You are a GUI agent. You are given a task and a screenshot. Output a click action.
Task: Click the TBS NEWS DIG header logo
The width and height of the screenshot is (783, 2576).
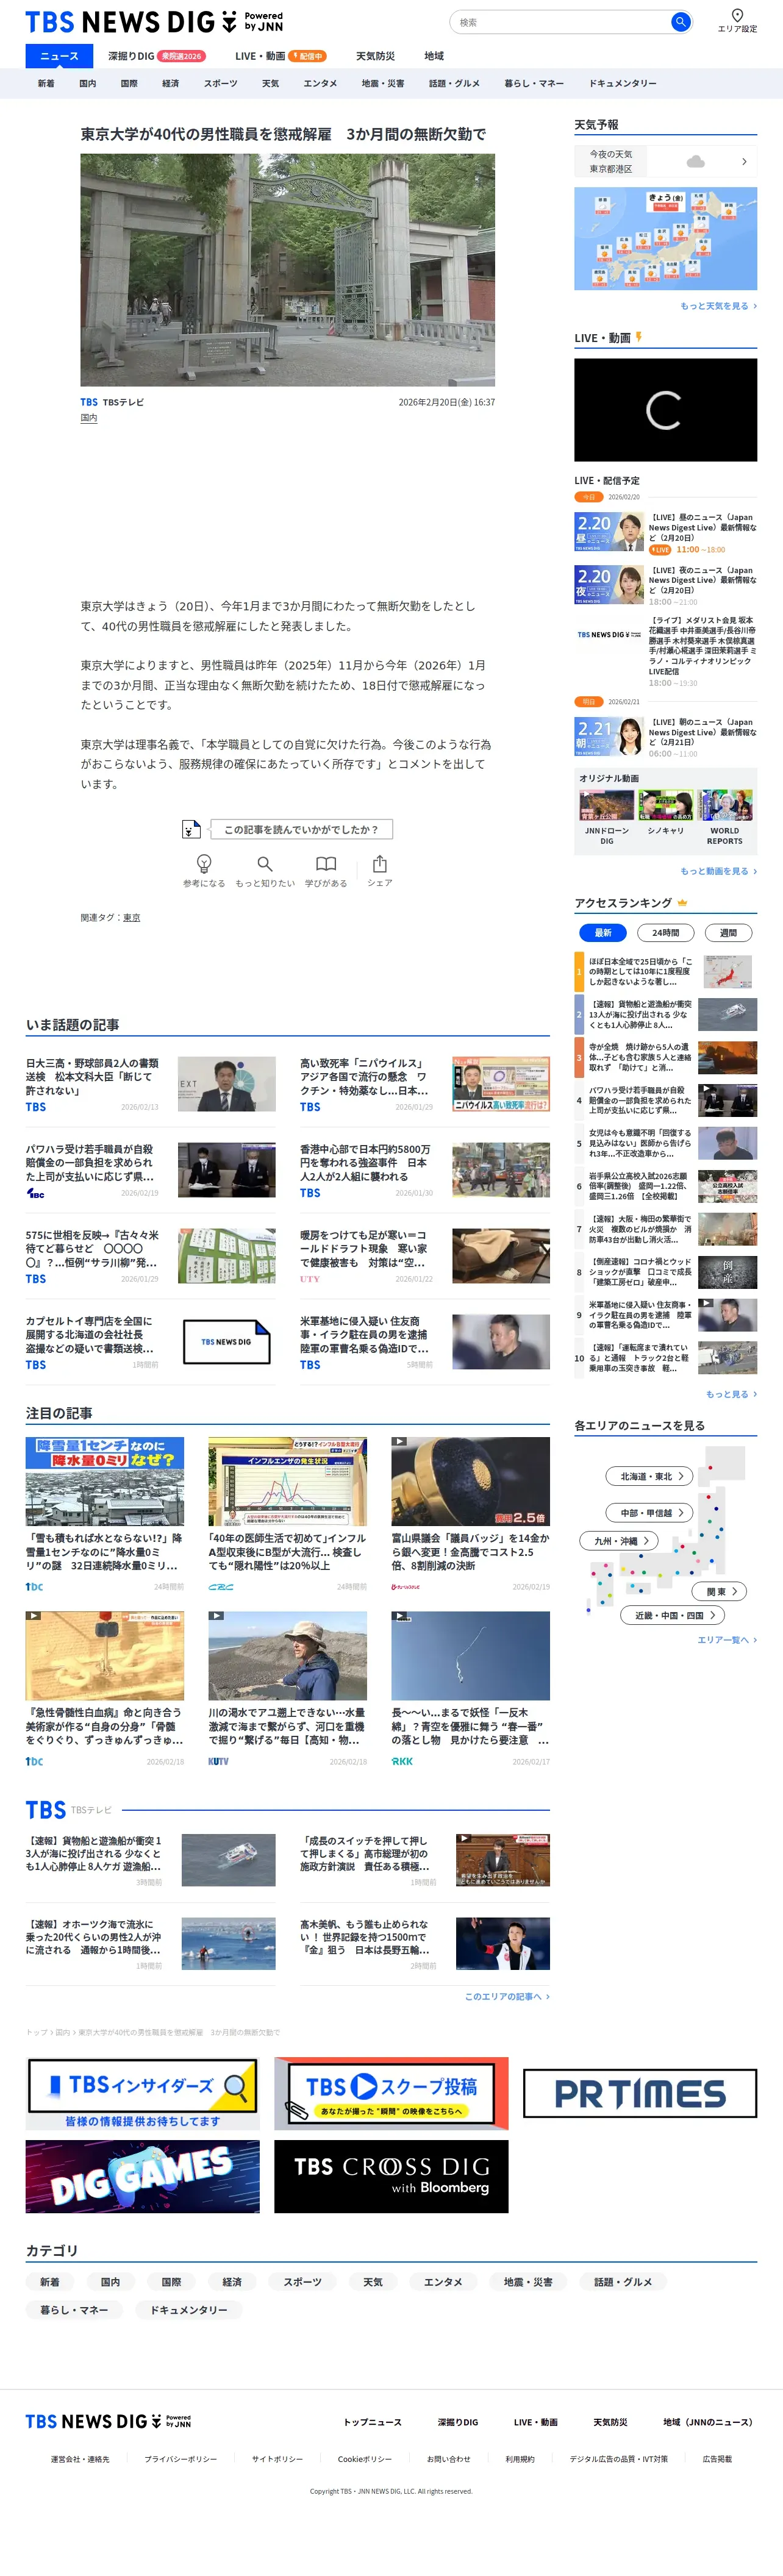(x=154, y=22)
